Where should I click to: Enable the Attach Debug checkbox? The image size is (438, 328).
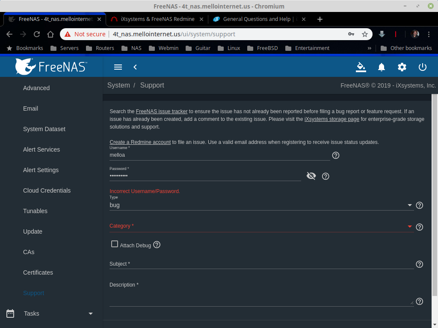(115, 244)
